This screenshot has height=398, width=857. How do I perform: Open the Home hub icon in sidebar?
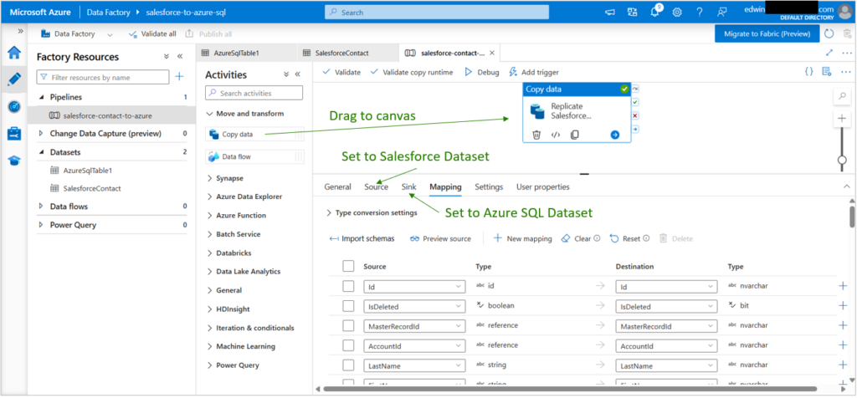13,53
